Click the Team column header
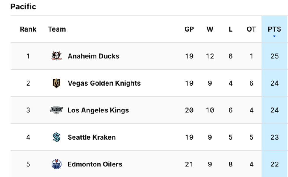 57,29
